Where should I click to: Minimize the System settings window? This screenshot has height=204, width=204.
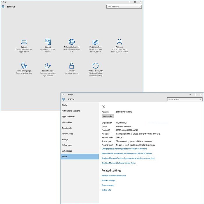[x=190, y=94]
